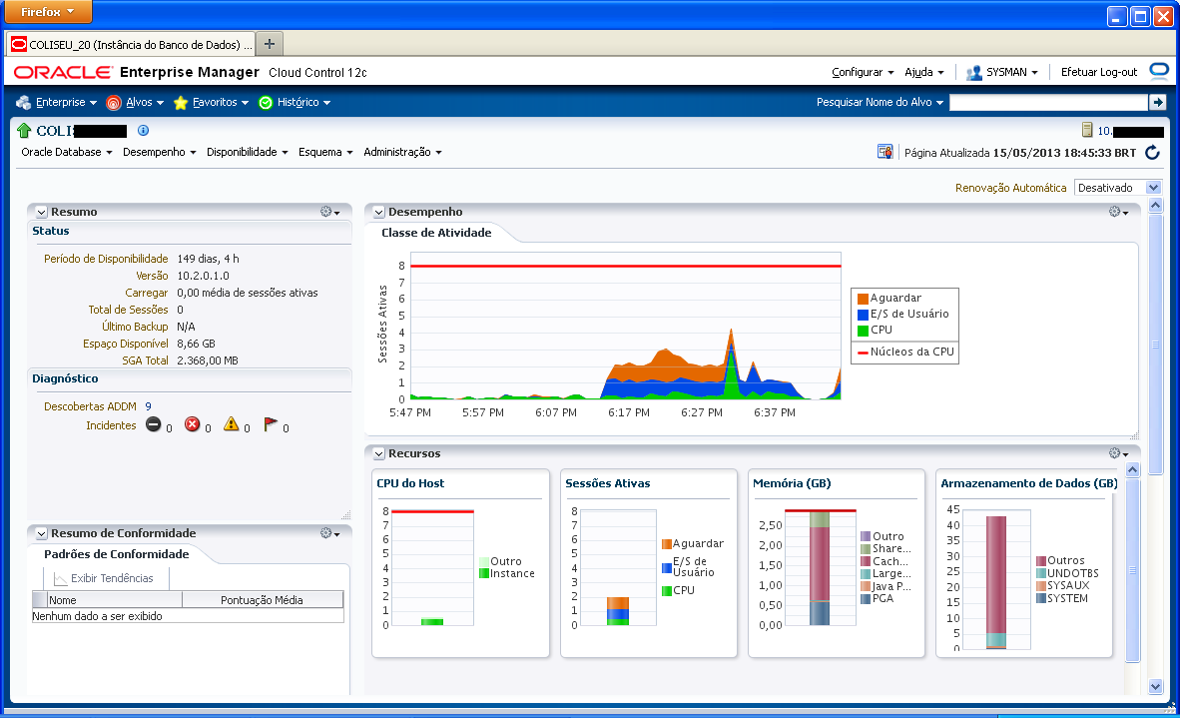Click the host server icon beside 10.
Viewport: 1180px width, 718px height.
[x=1087, y=130]
